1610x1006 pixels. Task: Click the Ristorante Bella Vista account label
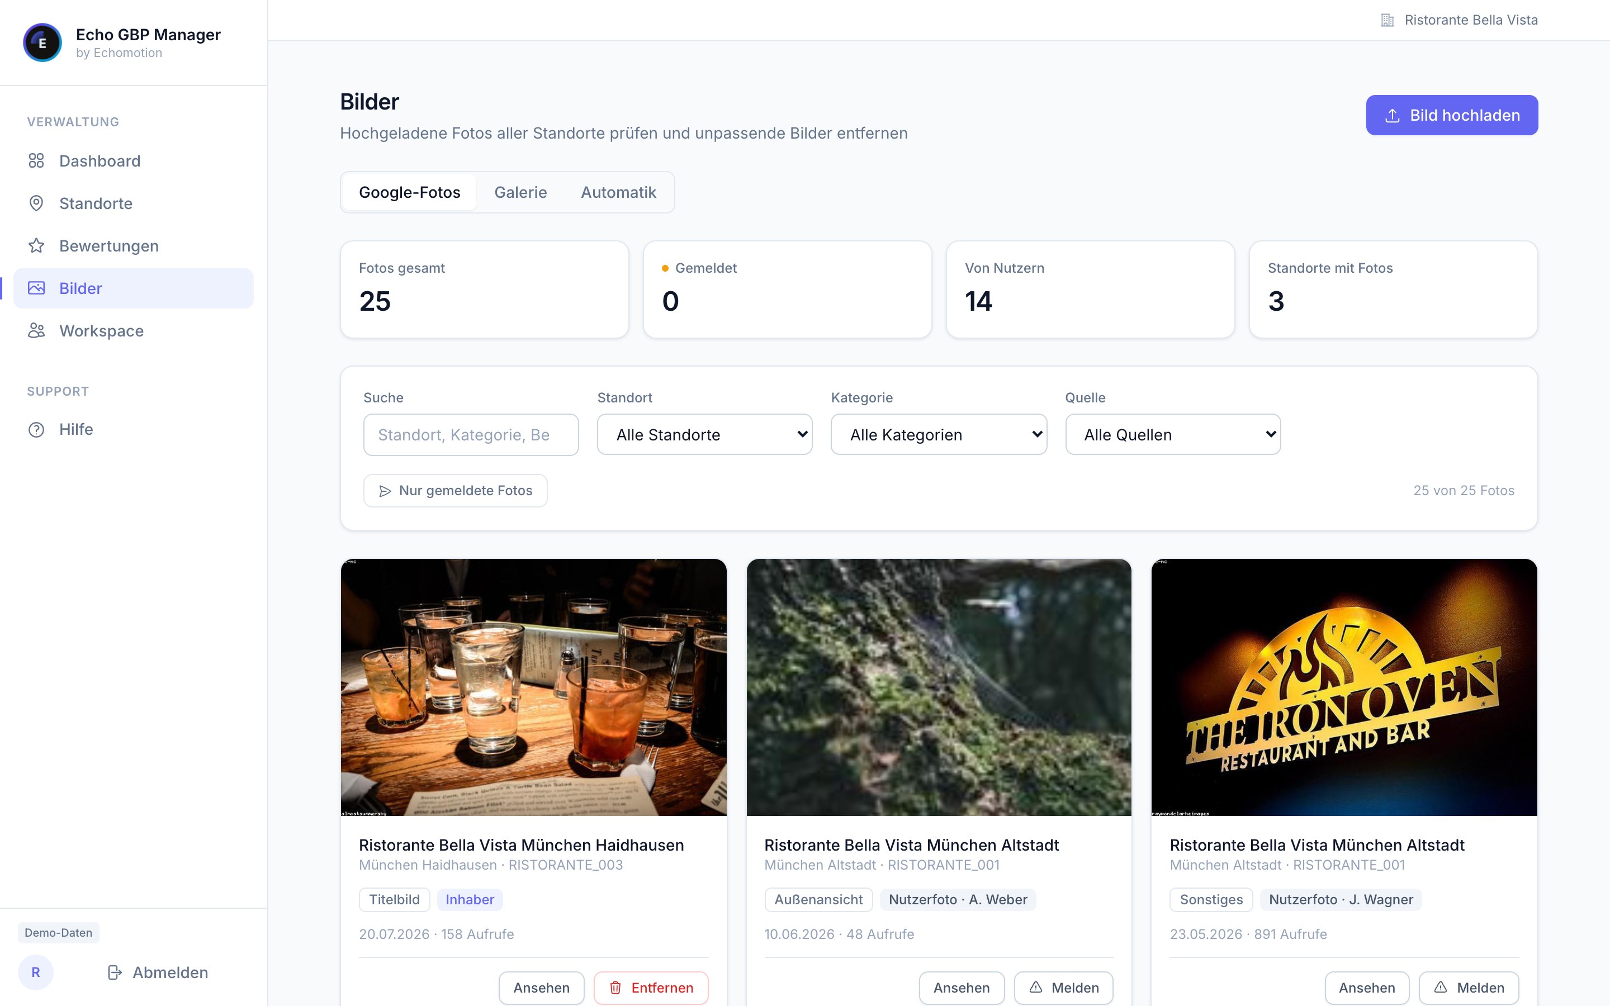[x=1471, y=20]
